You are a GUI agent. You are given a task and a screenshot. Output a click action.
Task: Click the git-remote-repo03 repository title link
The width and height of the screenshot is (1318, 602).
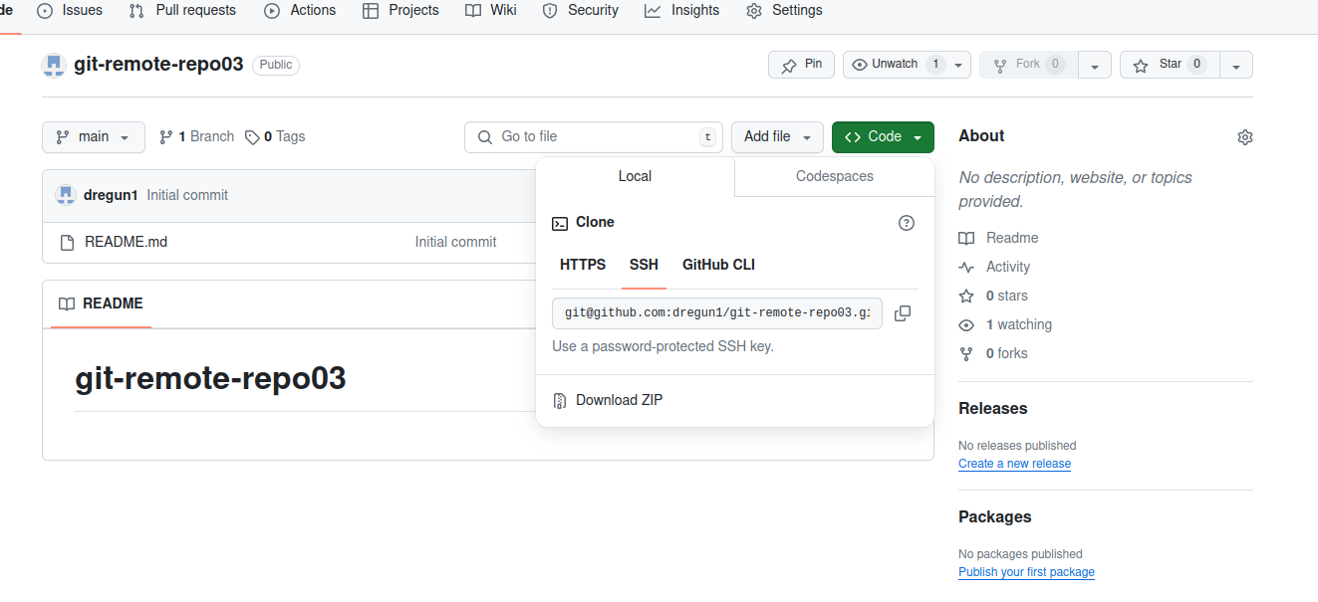(x=158, y=65)
